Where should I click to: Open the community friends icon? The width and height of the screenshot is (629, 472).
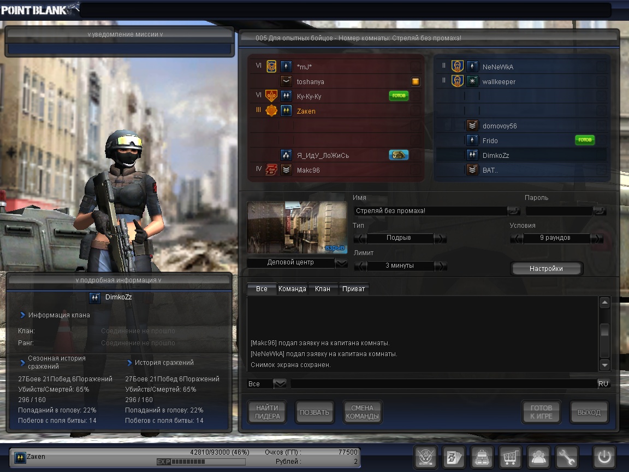(538, 457)
